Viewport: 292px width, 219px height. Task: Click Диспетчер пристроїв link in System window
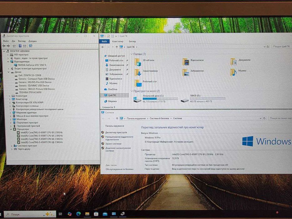click(x=116, y=132)
